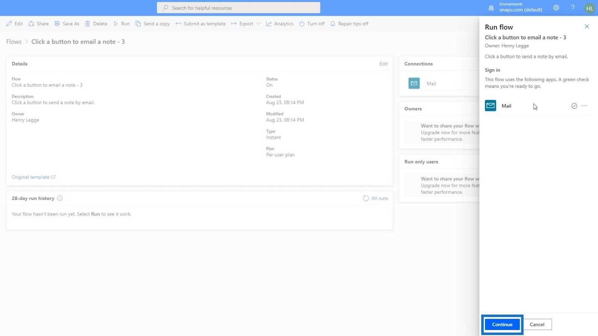Click the 'Henry Legge' owner value in Details
Image resolution: width=598 pixels, height=336 pixels.
point(25,120)
